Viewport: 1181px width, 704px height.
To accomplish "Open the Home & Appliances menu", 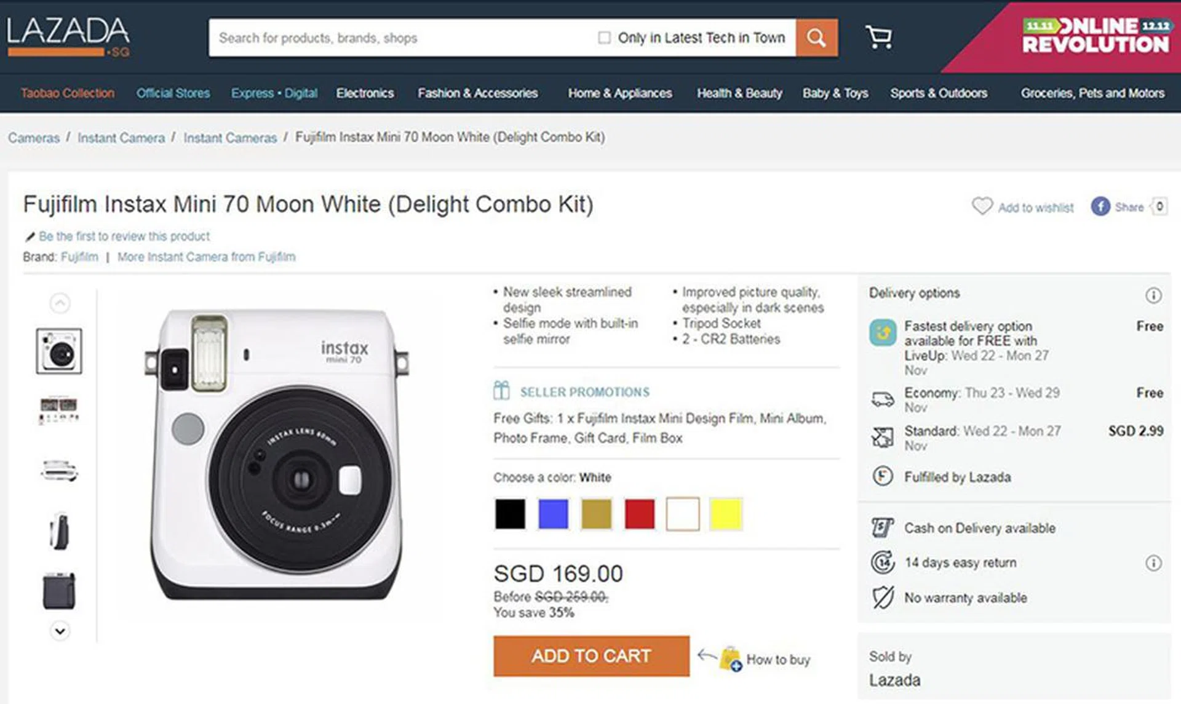I will (619, 93).
